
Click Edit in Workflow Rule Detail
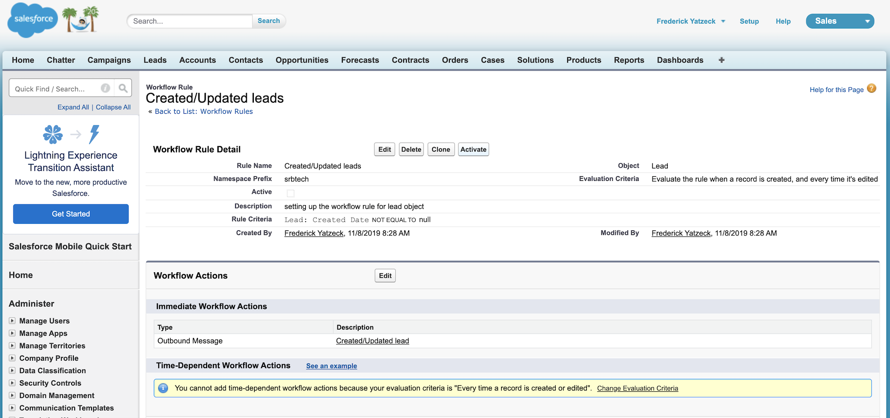pos(385,149)
